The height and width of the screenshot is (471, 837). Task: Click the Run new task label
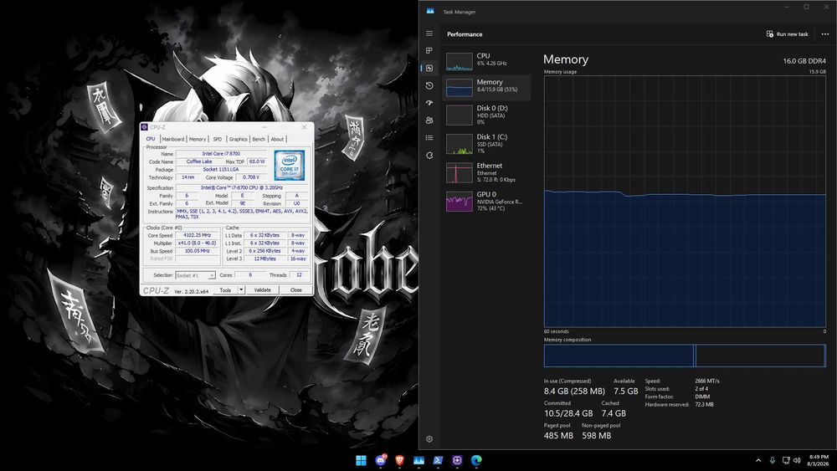pos(792,34)
